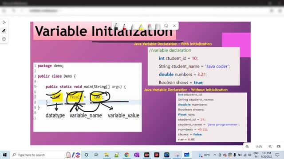Close the ink pen toolbar
This screenshot has width=284, height=159.
(x=174, y=26)
